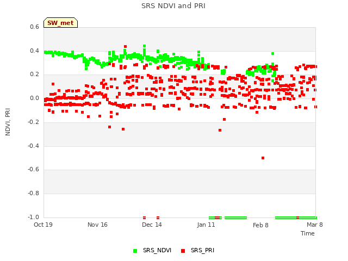Click the green SRS_NDVI legend swatch
The image size is (348, 261).
(135, 251)
